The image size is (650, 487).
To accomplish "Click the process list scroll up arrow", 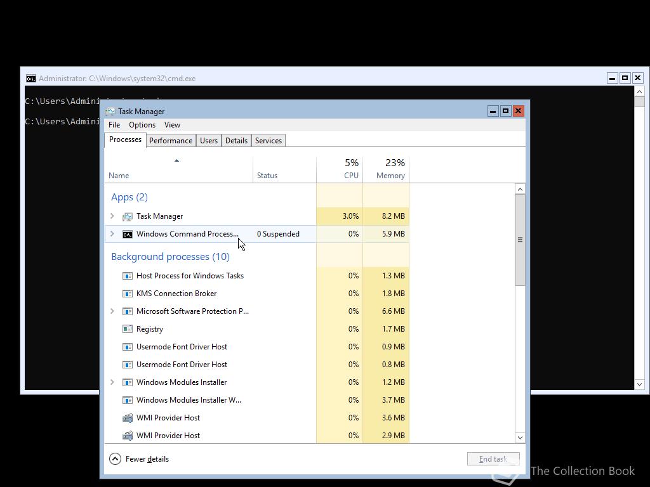I will tap(520, 189).
